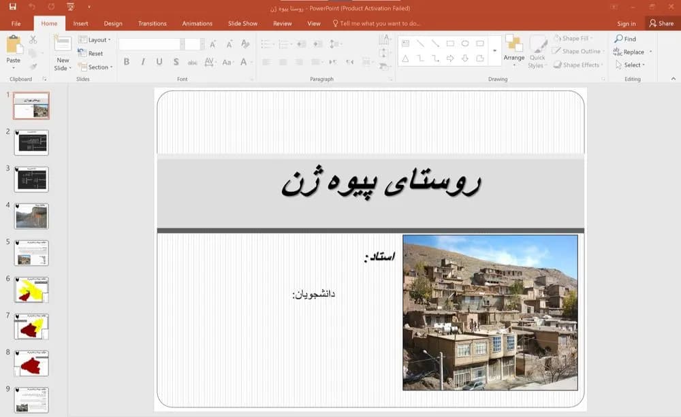Click the Tell me what you want to do box
Screen dimensions: 681x417
coord(376,23)
